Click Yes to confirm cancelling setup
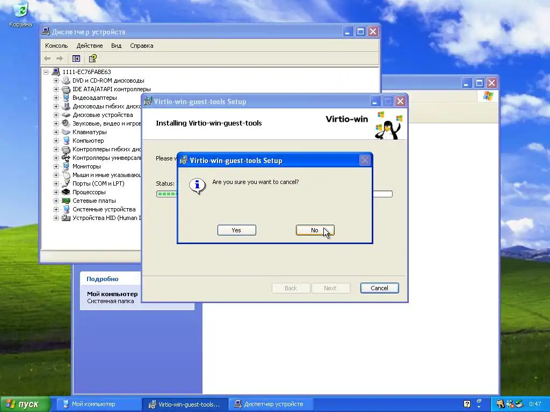This screenshot has height=412, width=550. pyautogui.click(x=236, y=230)
